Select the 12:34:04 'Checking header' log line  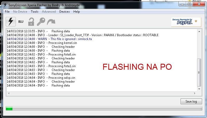point(41,82)
